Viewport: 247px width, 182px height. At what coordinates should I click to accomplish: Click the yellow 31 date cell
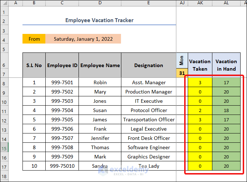(x=182, y=73)
